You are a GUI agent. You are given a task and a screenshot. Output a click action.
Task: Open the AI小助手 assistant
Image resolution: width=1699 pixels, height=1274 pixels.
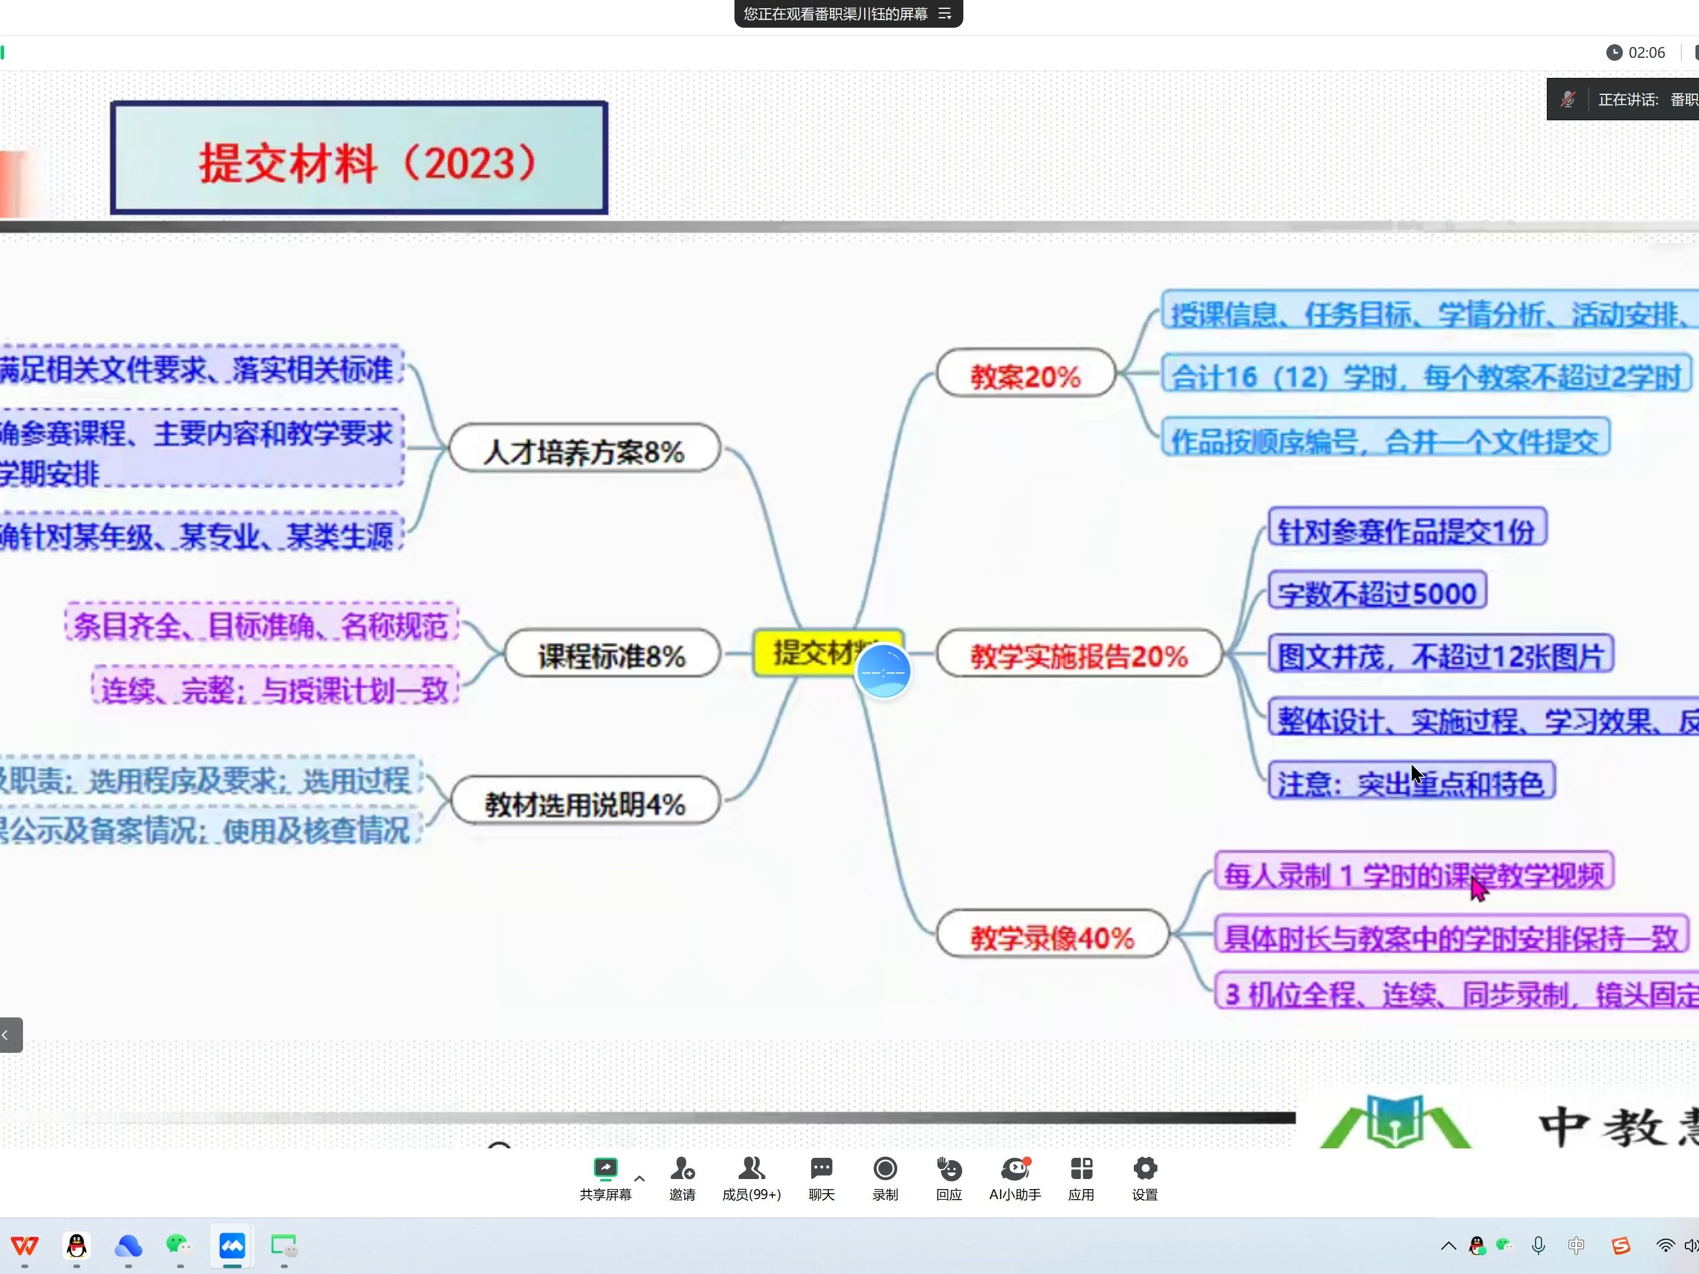pos(1015,1178)
